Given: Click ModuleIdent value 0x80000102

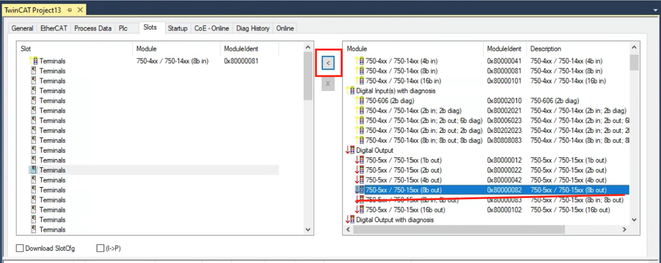Looking at the screenshot, I should tap(504, 210).
